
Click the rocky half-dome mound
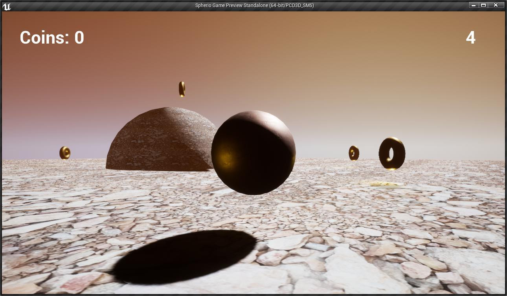tap(161, 139)
